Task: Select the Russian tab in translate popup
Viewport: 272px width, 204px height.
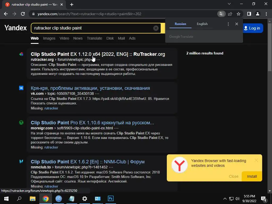Action: pyautogui.click(x=180, y=24)
